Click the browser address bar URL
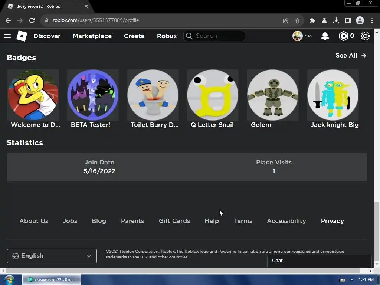 coord(95,20)
